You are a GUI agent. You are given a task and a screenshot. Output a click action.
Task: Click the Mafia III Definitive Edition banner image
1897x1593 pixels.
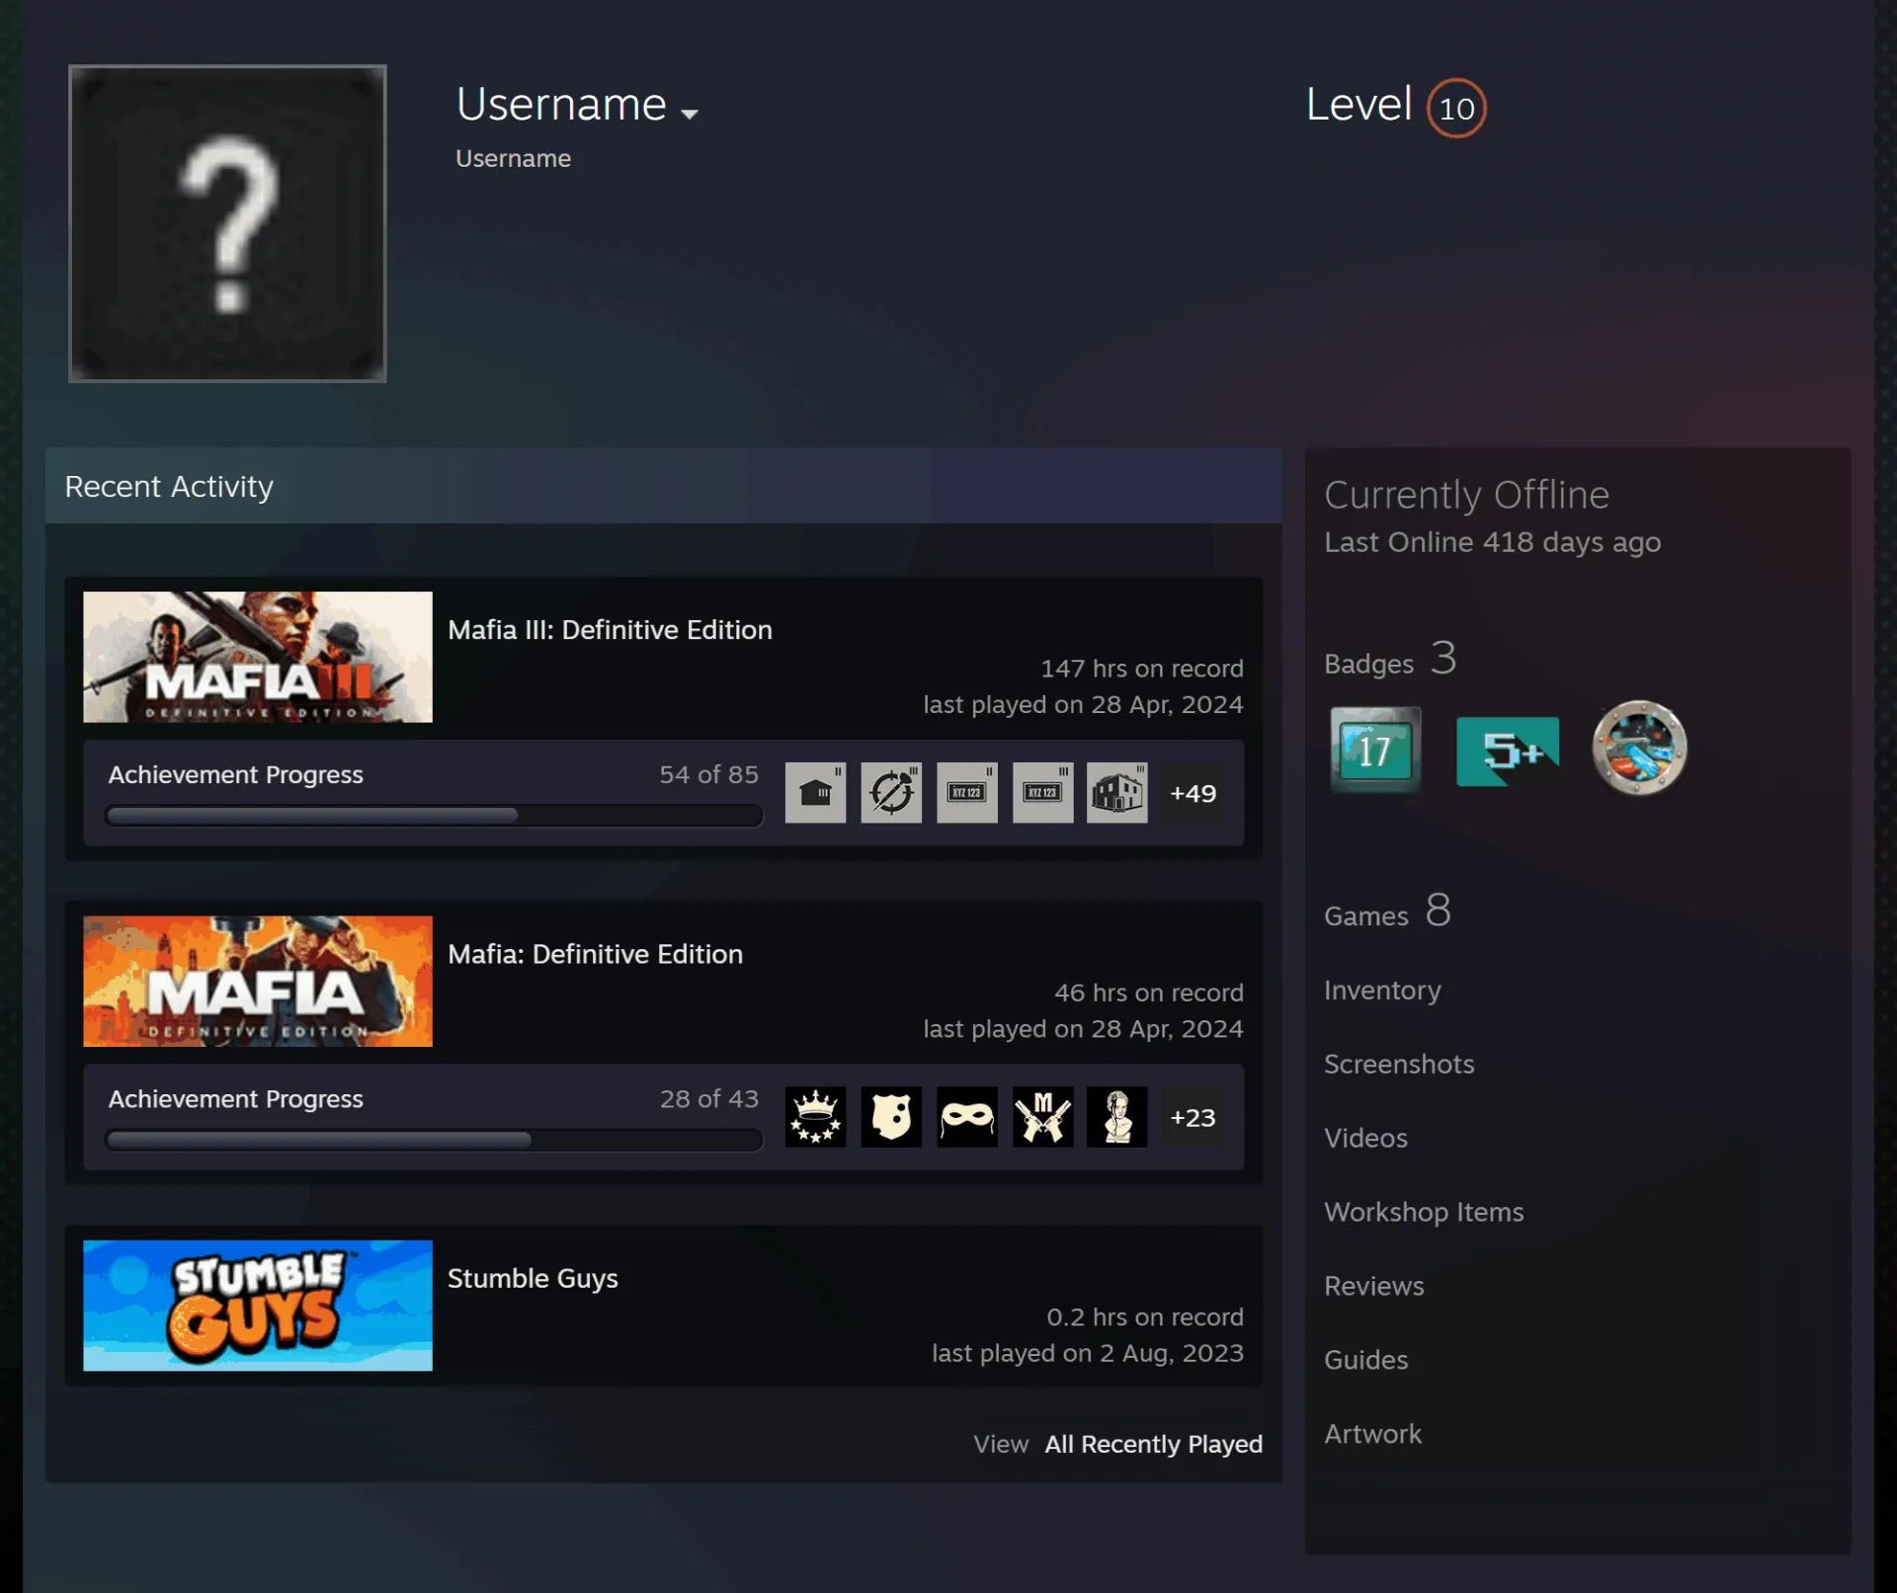pos(258,657)
